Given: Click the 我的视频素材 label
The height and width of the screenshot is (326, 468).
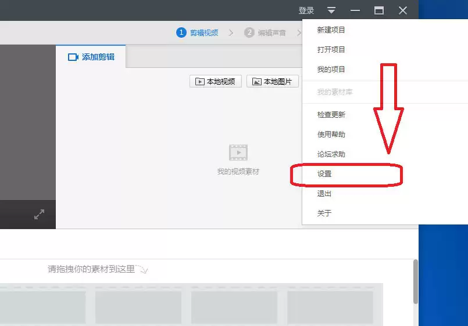Looking at the screenshot, I should pos(238,172).
